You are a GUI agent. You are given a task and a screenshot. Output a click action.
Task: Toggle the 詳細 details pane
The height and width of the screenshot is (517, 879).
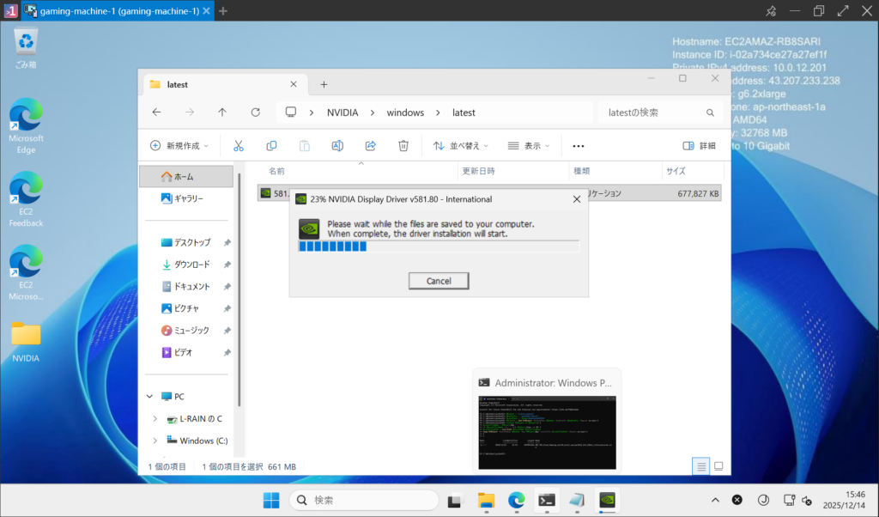pyautogui.click(x=699, y=146)
